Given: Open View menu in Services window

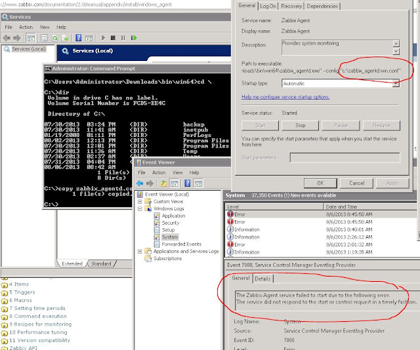Looking at the screenshot, I should pos(45,27).
